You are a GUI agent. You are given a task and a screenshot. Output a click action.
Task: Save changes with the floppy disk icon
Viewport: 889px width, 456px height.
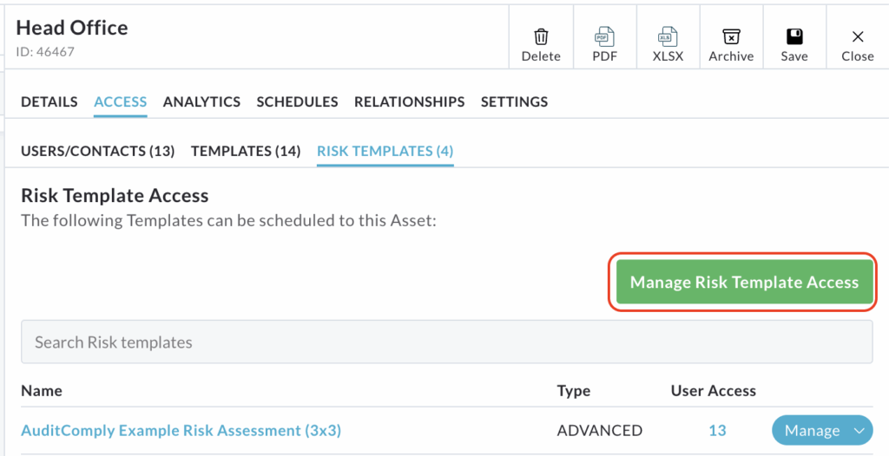[x=794, y=37]
